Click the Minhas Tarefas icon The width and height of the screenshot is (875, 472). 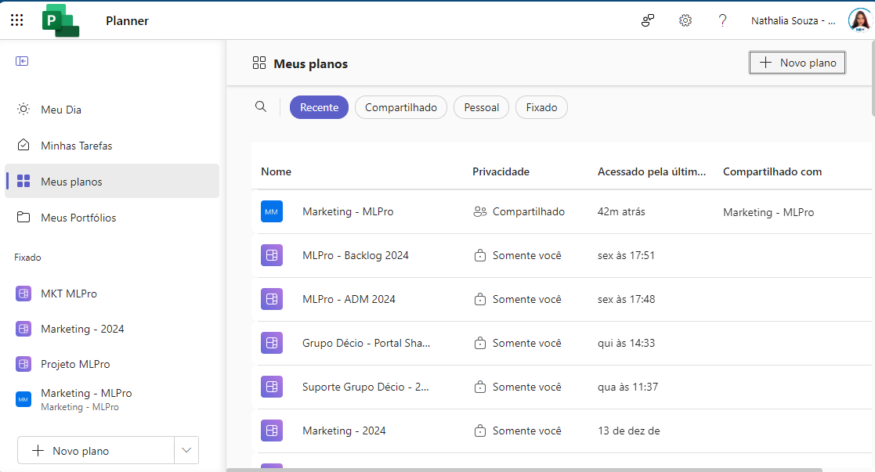[24, 145]
